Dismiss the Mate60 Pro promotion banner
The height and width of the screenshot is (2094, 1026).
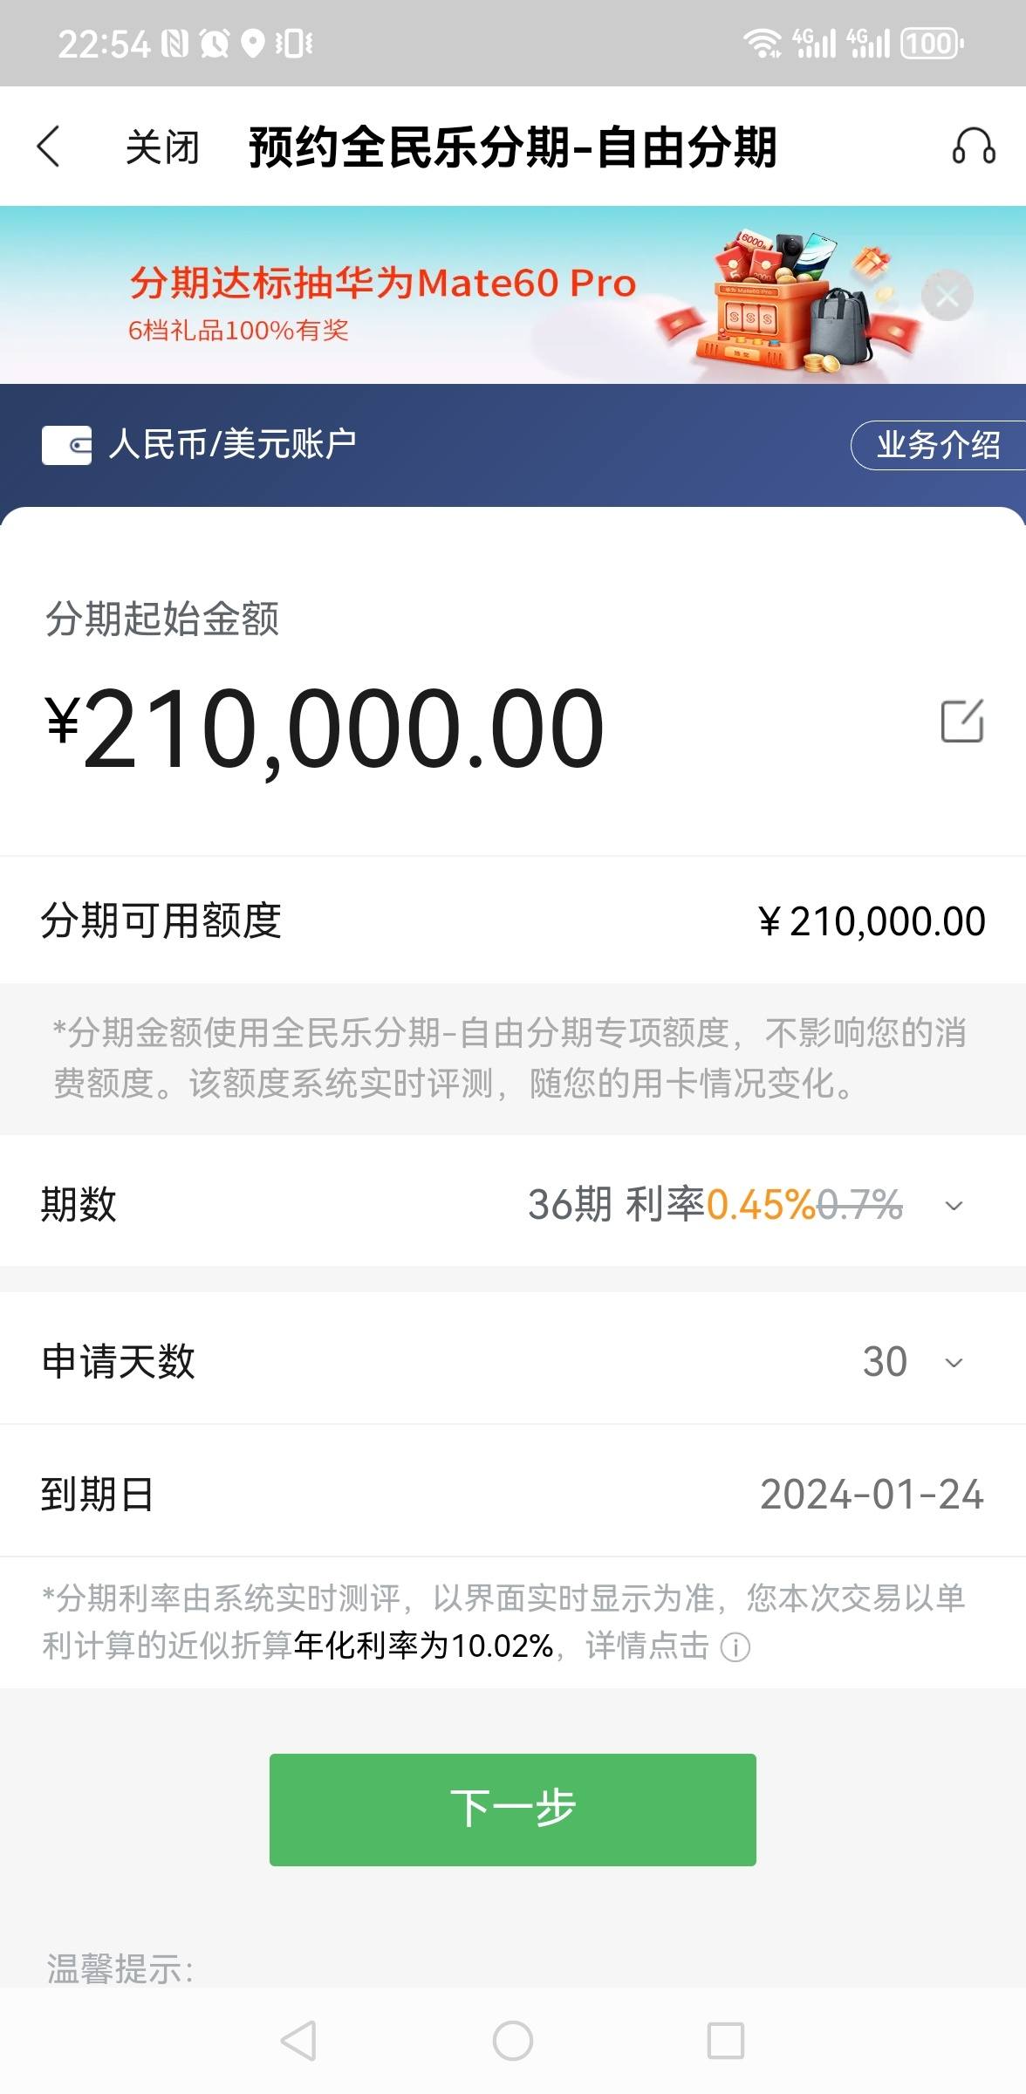pos(947,297)
